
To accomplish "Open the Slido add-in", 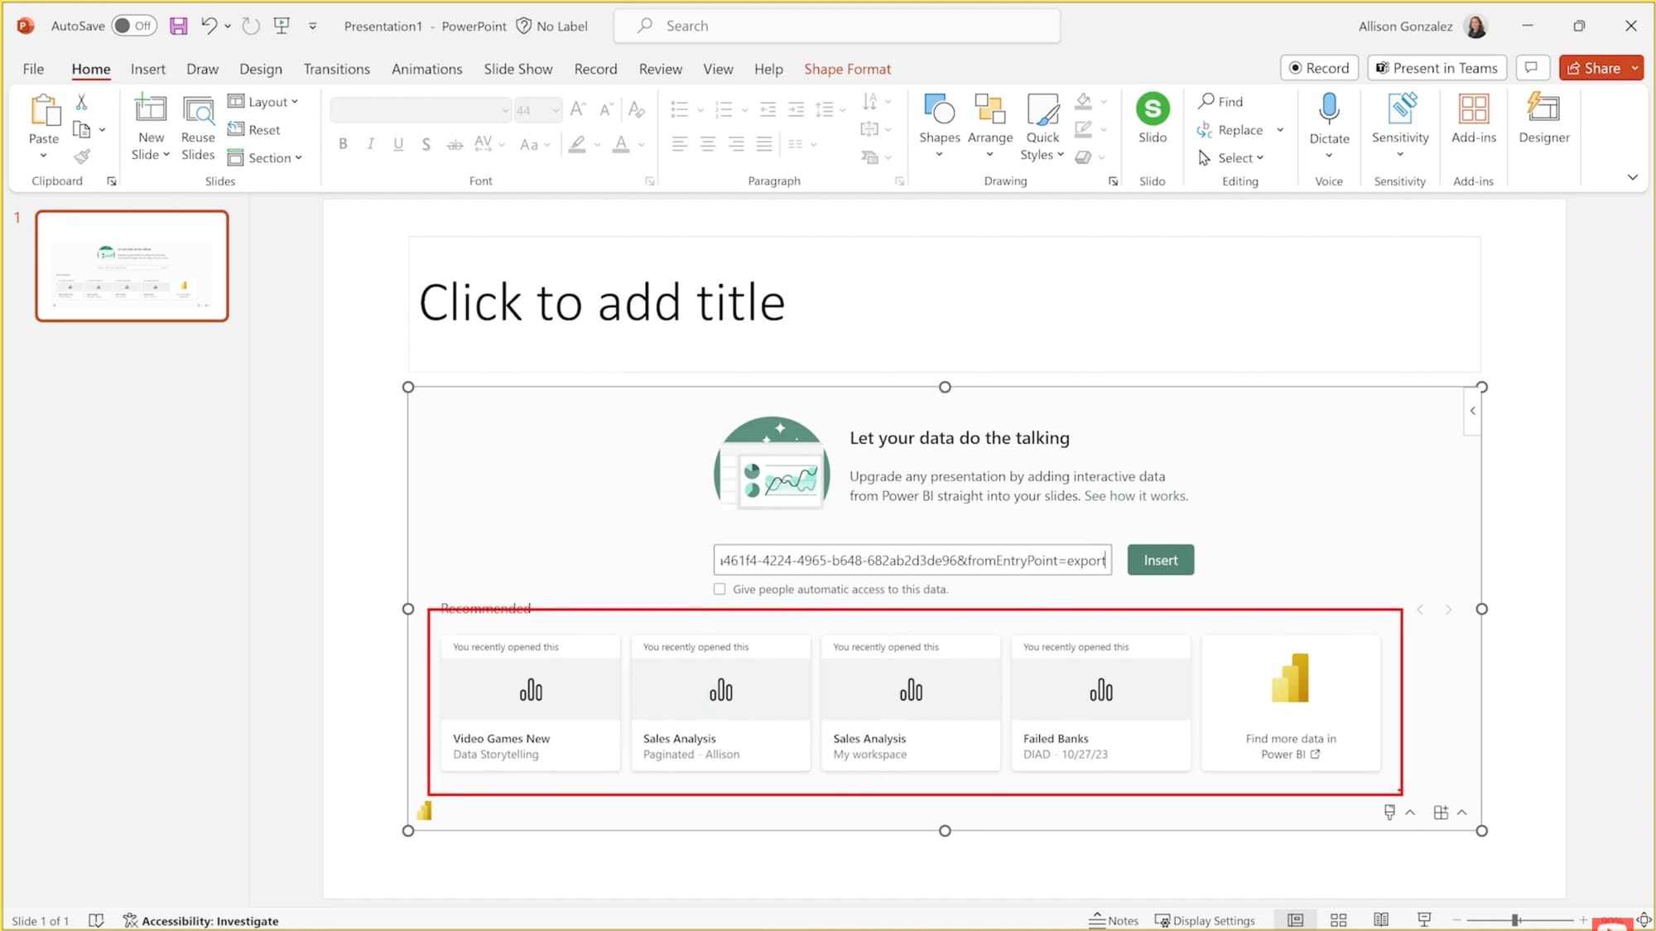I will coord(1152,118).
